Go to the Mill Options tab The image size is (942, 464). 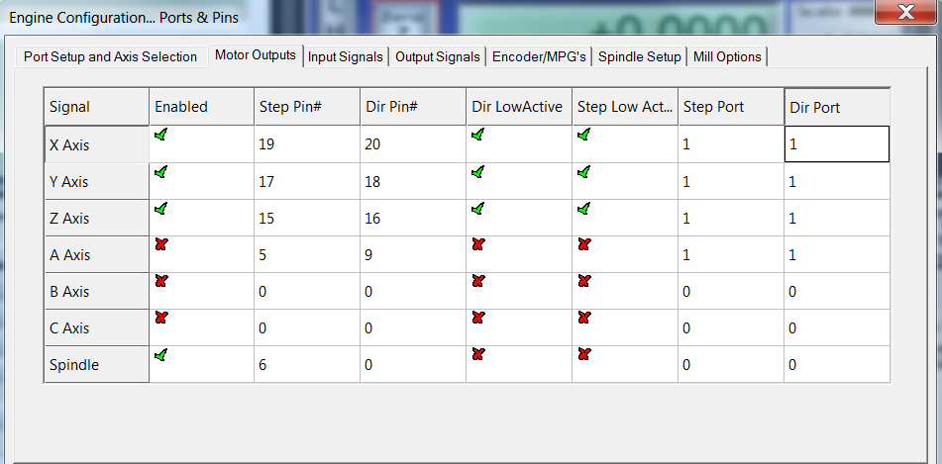[x=727, y=57]
